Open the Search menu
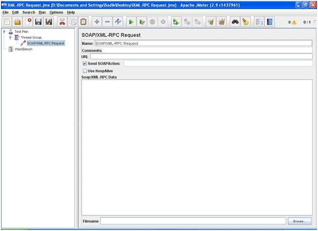Image resolution: width=318 pixels, height=231 pixels. [x=28, y=12]
